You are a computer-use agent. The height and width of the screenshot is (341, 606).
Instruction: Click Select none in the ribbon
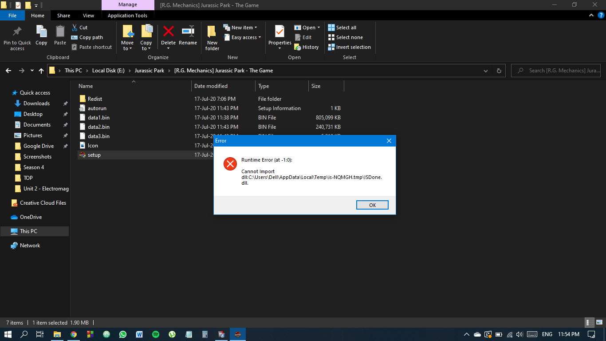point(345,37)
